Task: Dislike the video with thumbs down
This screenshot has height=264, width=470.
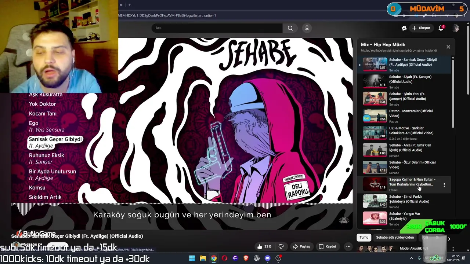Action: pyautogui.click(x=281, y=246)
